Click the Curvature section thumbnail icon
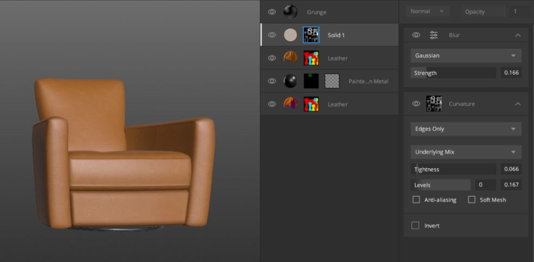 click(x=434, y=104)
